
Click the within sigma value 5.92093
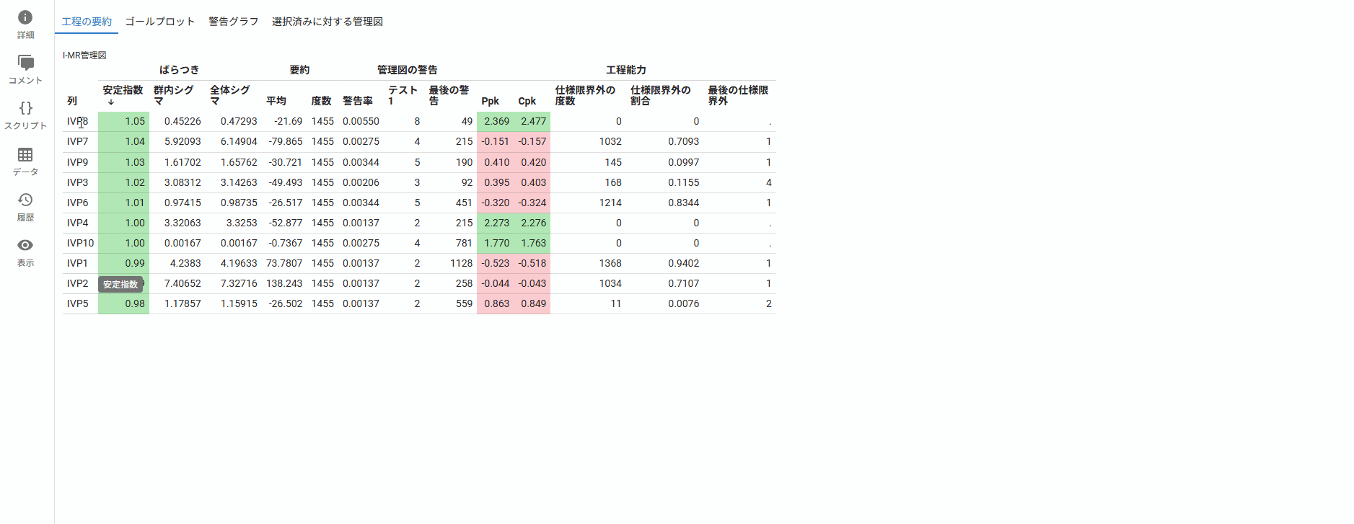pos(183,141)
